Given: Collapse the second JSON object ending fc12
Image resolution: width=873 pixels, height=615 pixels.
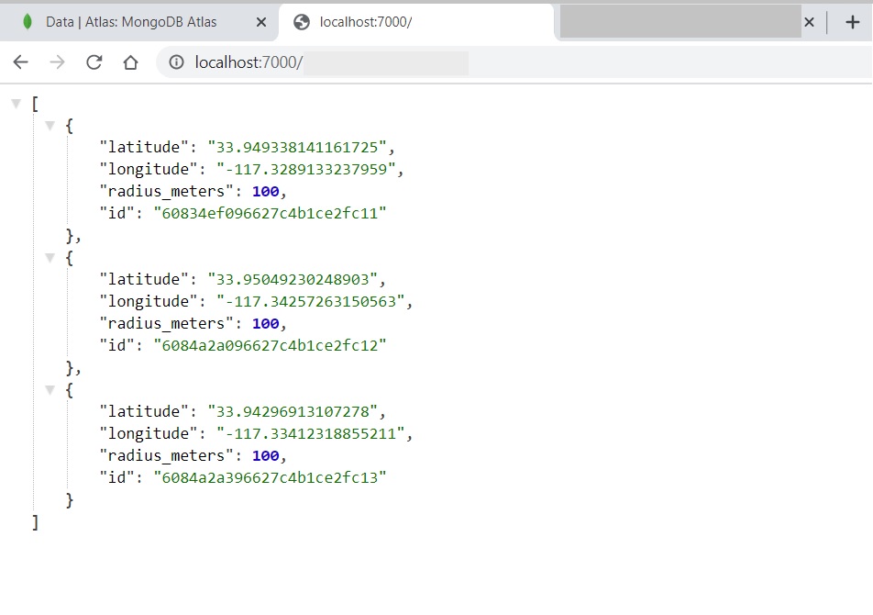Looking at the screenshot, I should [x=50, y=257].
